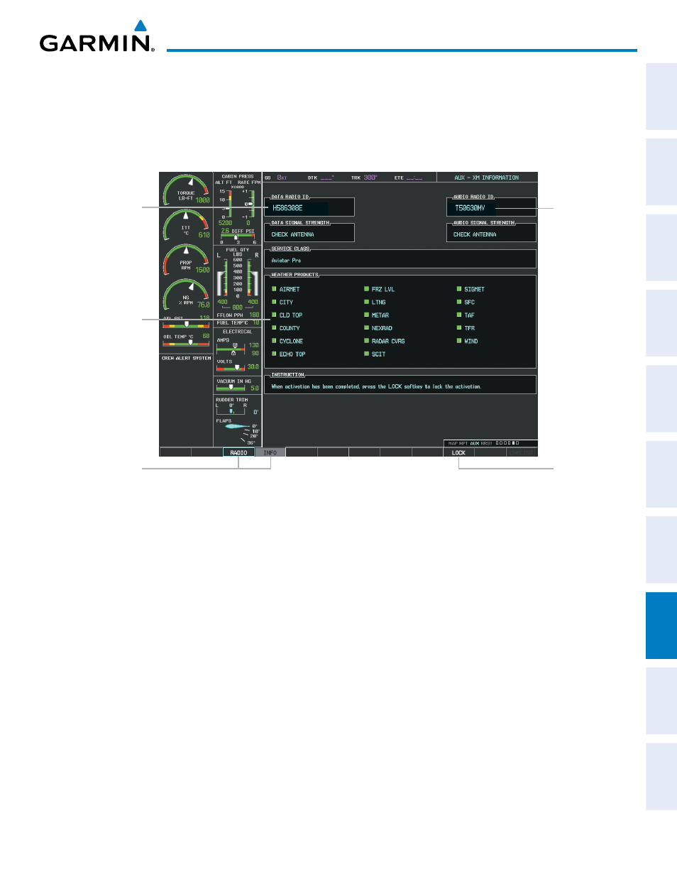The image size is (677, 877).
Task: Click the AUX page group label
Action: tap(475, 443)
